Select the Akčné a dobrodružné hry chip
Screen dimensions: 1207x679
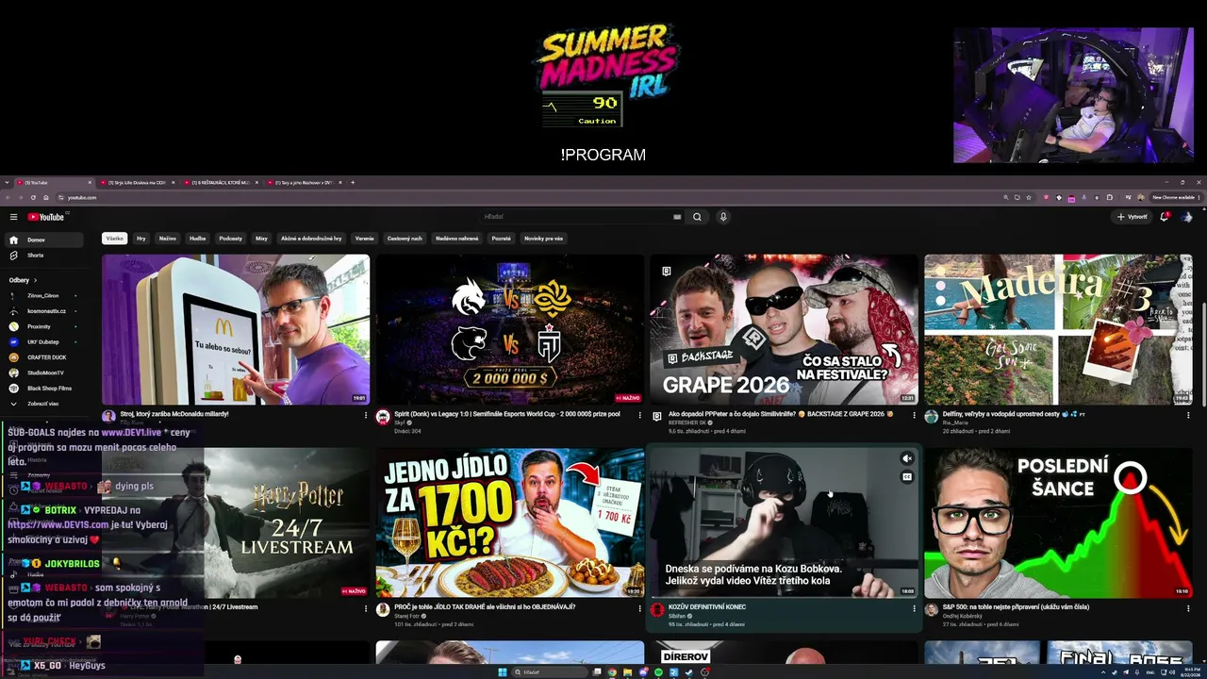tap(311, 239)
